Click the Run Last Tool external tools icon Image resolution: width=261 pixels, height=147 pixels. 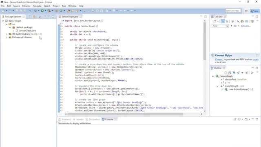[49, 11]
